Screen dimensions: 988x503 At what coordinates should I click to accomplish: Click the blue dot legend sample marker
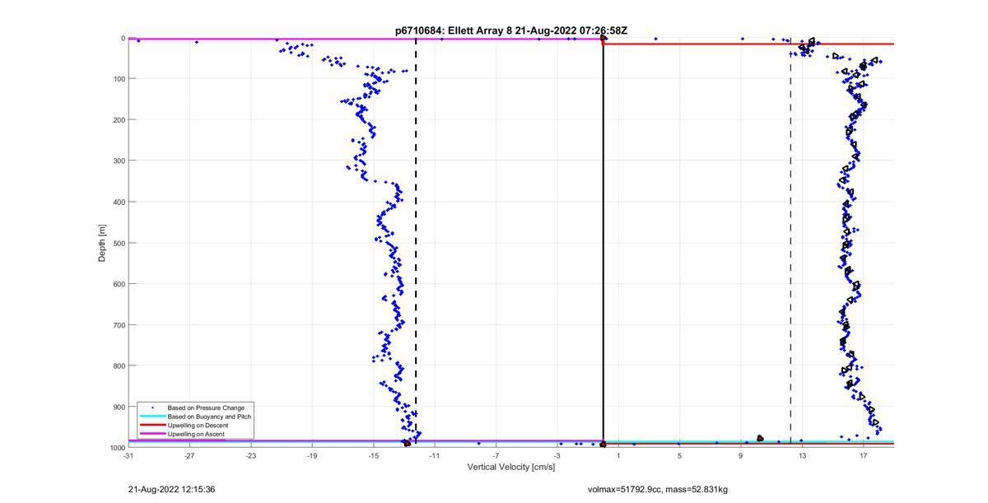pos(151,408)
